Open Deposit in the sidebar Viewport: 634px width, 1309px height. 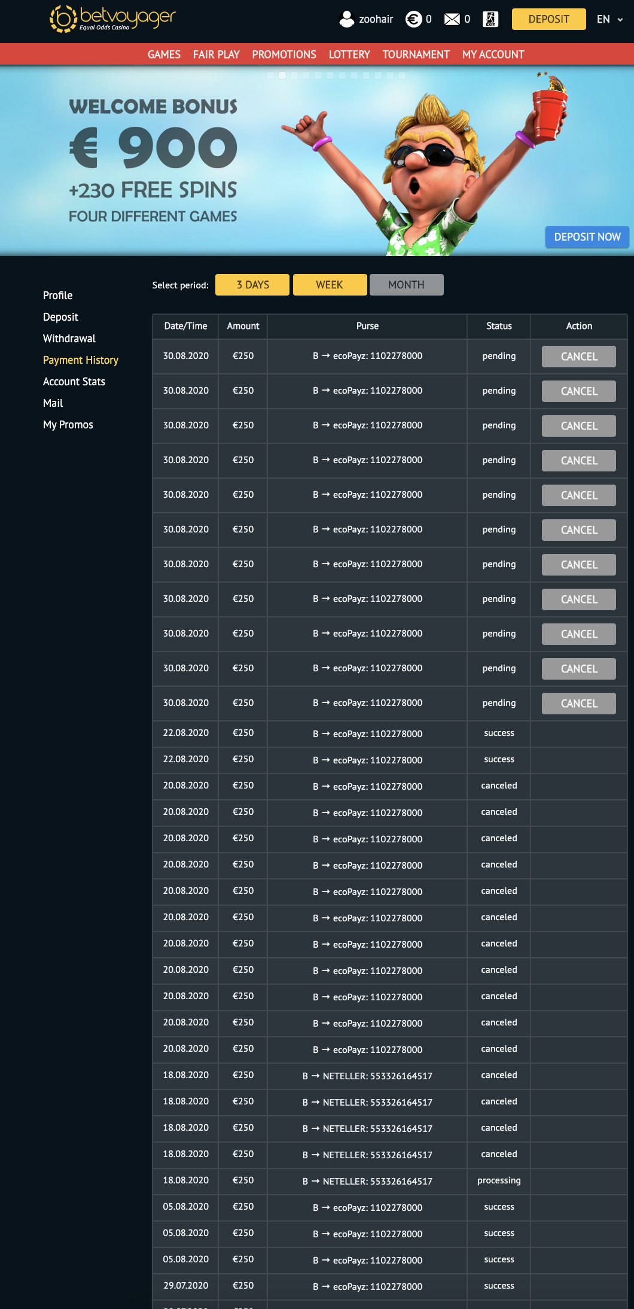[60, 317]
